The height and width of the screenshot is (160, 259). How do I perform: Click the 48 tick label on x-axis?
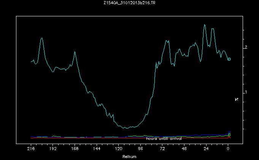[184, 149]
